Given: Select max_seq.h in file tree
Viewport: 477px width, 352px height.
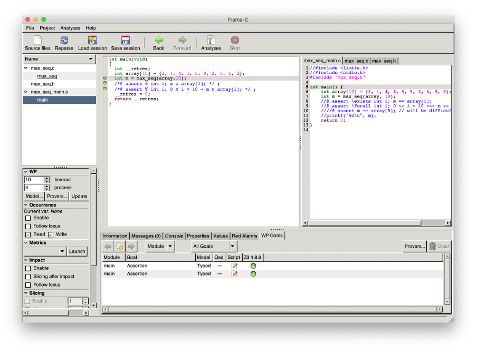Looking at the screenshot, I should [x=43, y=84].
